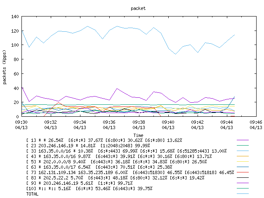Click green line sample for legend entry [ 2]

click(x=243, y=146)
